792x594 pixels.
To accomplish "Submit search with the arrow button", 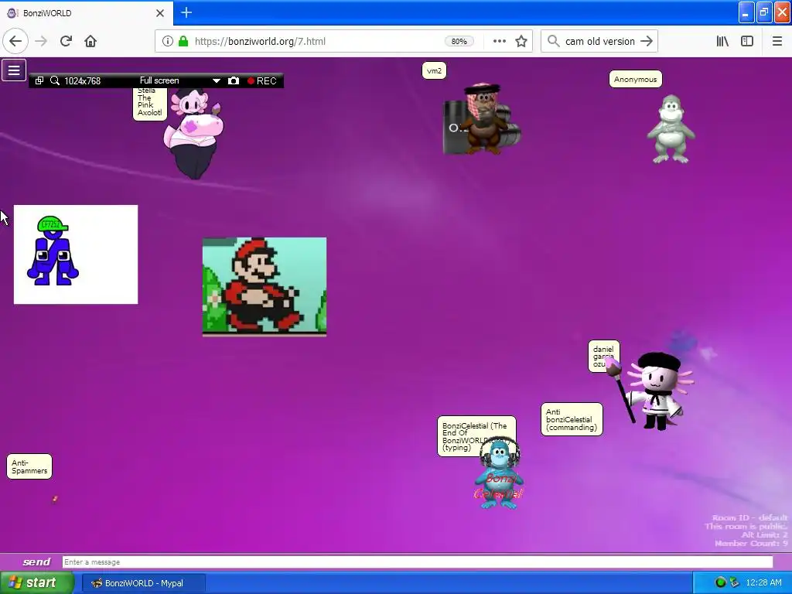I will tap(647, 42).
